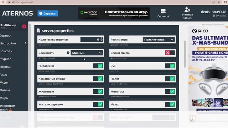
Task: Increase player count with plus stepper
Action: click(101, 38)
